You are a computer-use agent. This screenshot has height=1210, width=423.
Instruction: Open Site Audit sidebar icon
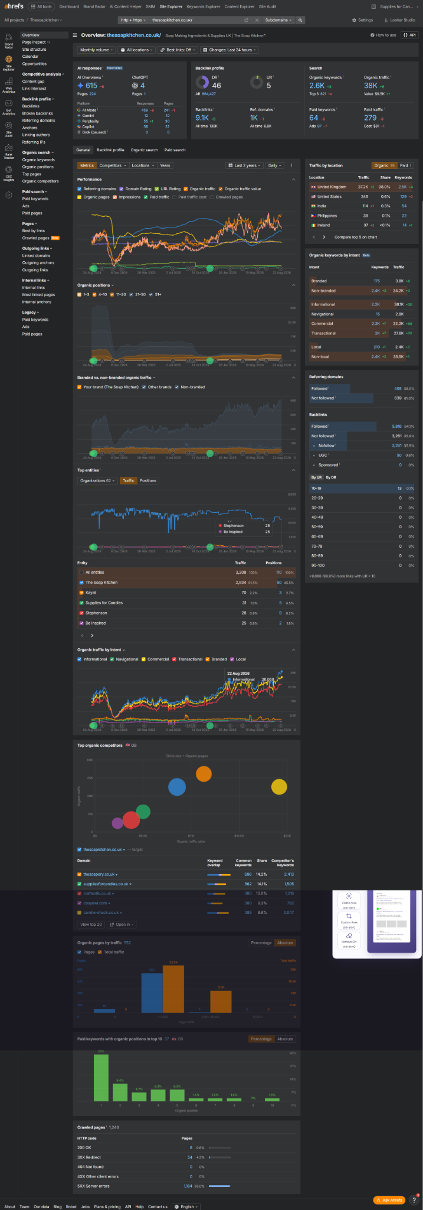9,129
